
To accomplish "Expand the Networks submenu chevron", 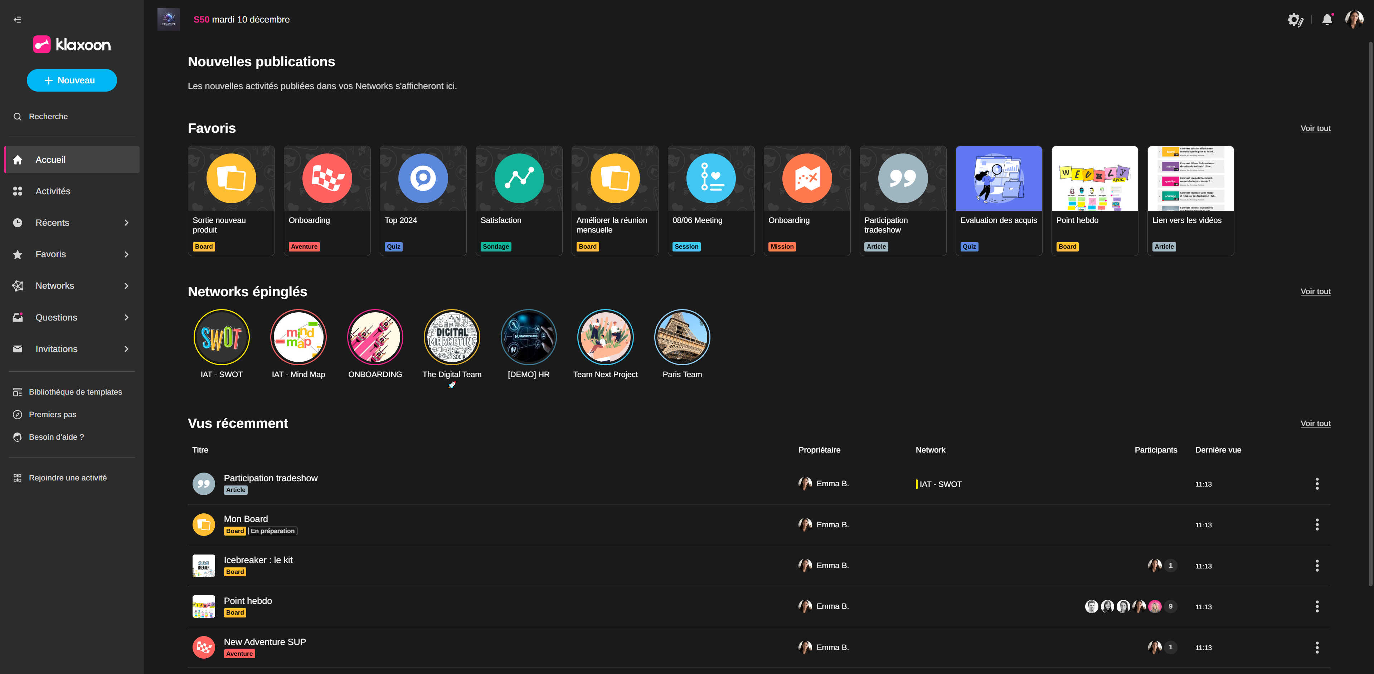I will tap(126, 286).
